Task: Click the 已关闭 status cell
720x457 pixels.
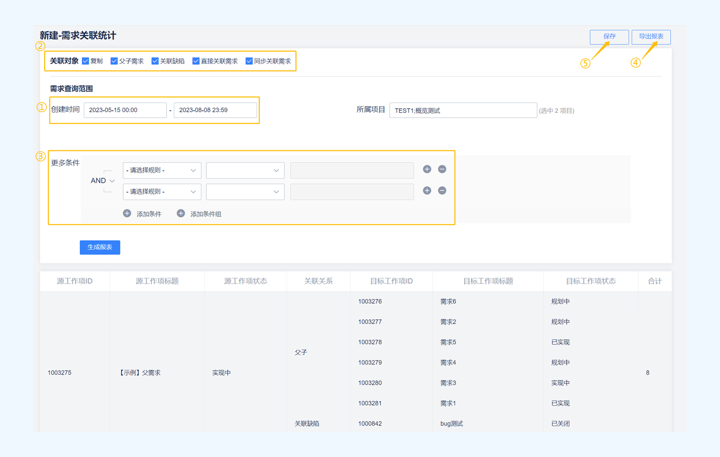Action: pos(560,423)
